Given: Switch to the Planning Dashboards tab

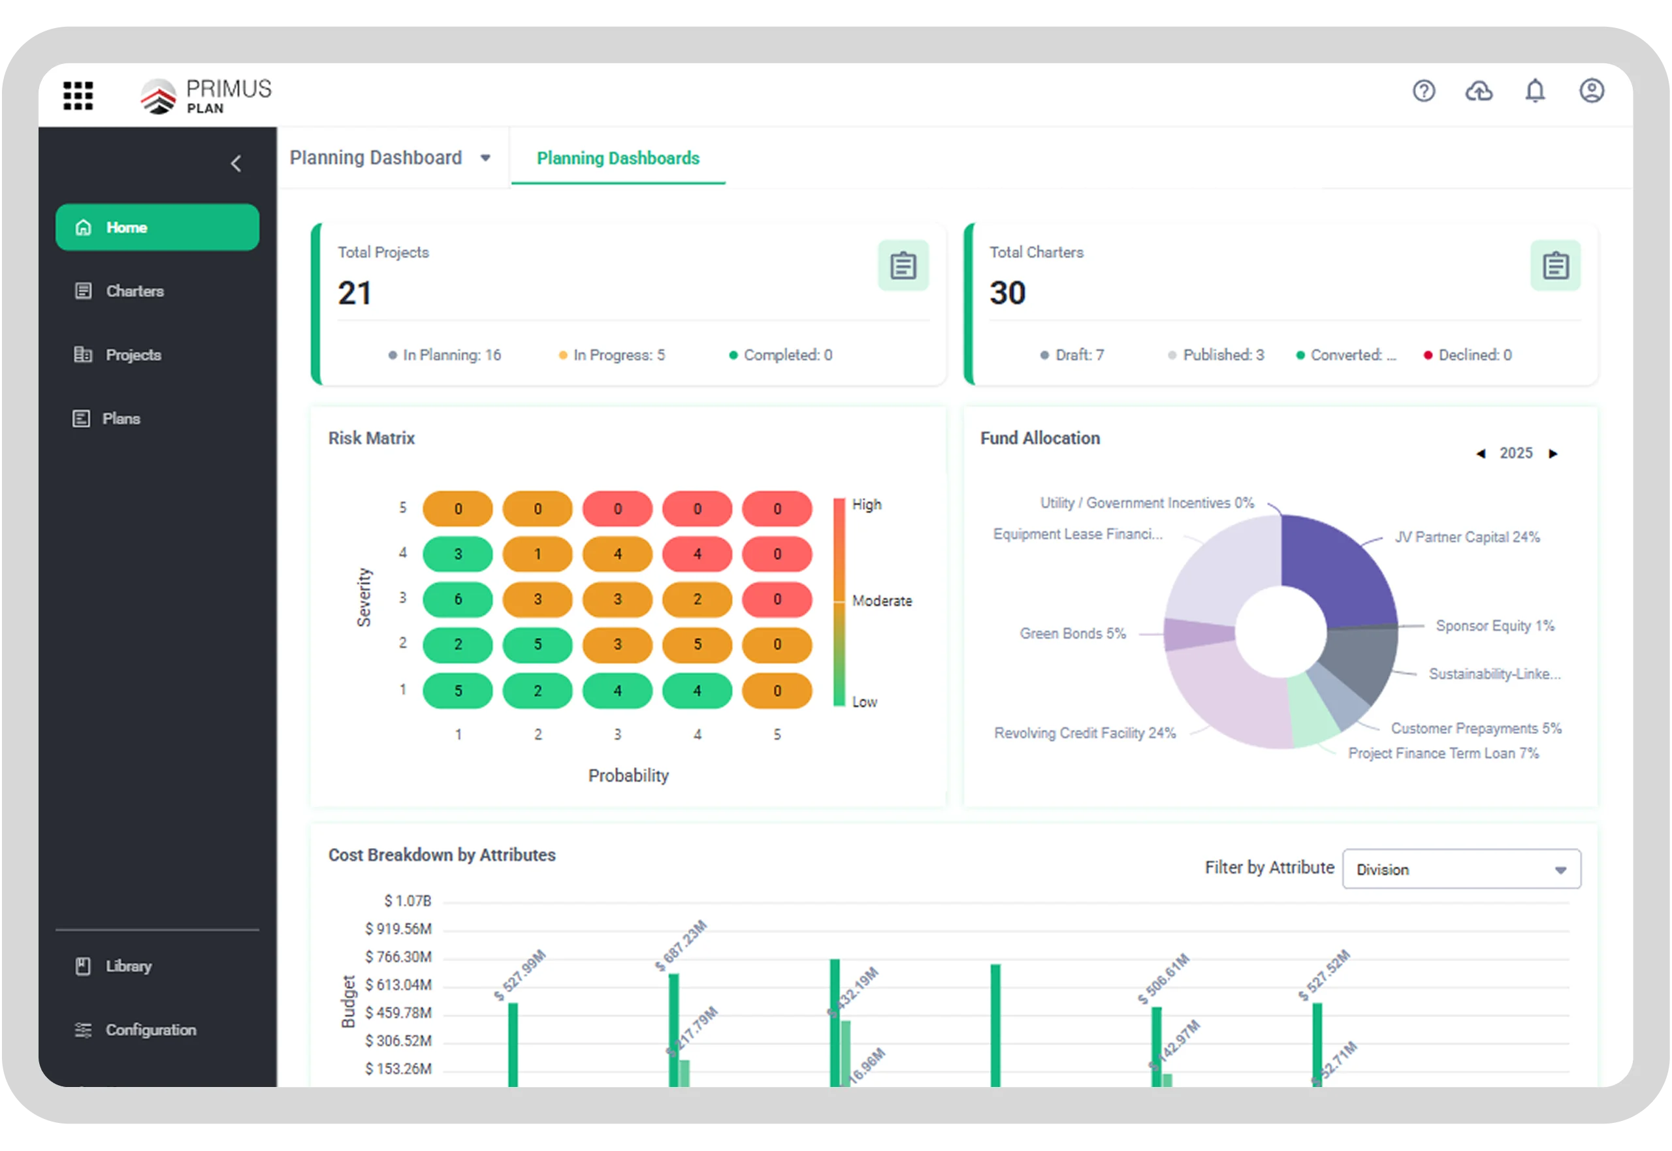Looking at the screenshot, I should click(x=618, y=158).
